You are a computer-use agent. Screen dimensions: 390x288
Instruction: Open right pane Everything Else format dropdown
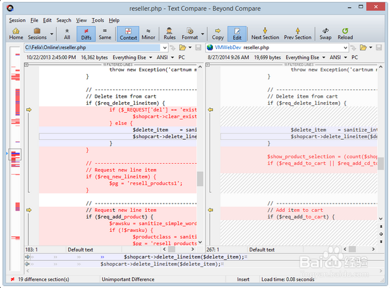305,57
